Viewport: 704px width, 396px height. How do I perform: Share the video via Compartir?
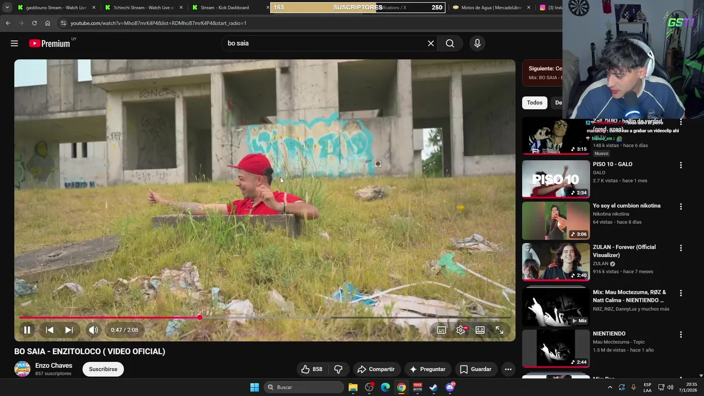pos(376,369)
